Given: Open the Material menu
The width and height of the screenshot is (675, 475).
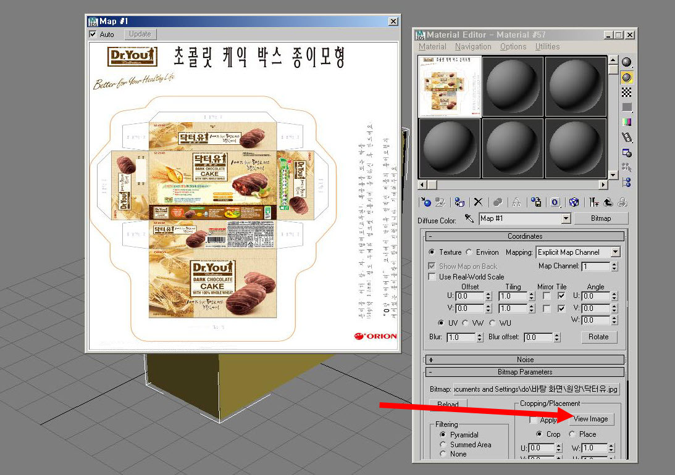Looking at the screenshot, I should [432, 46].
